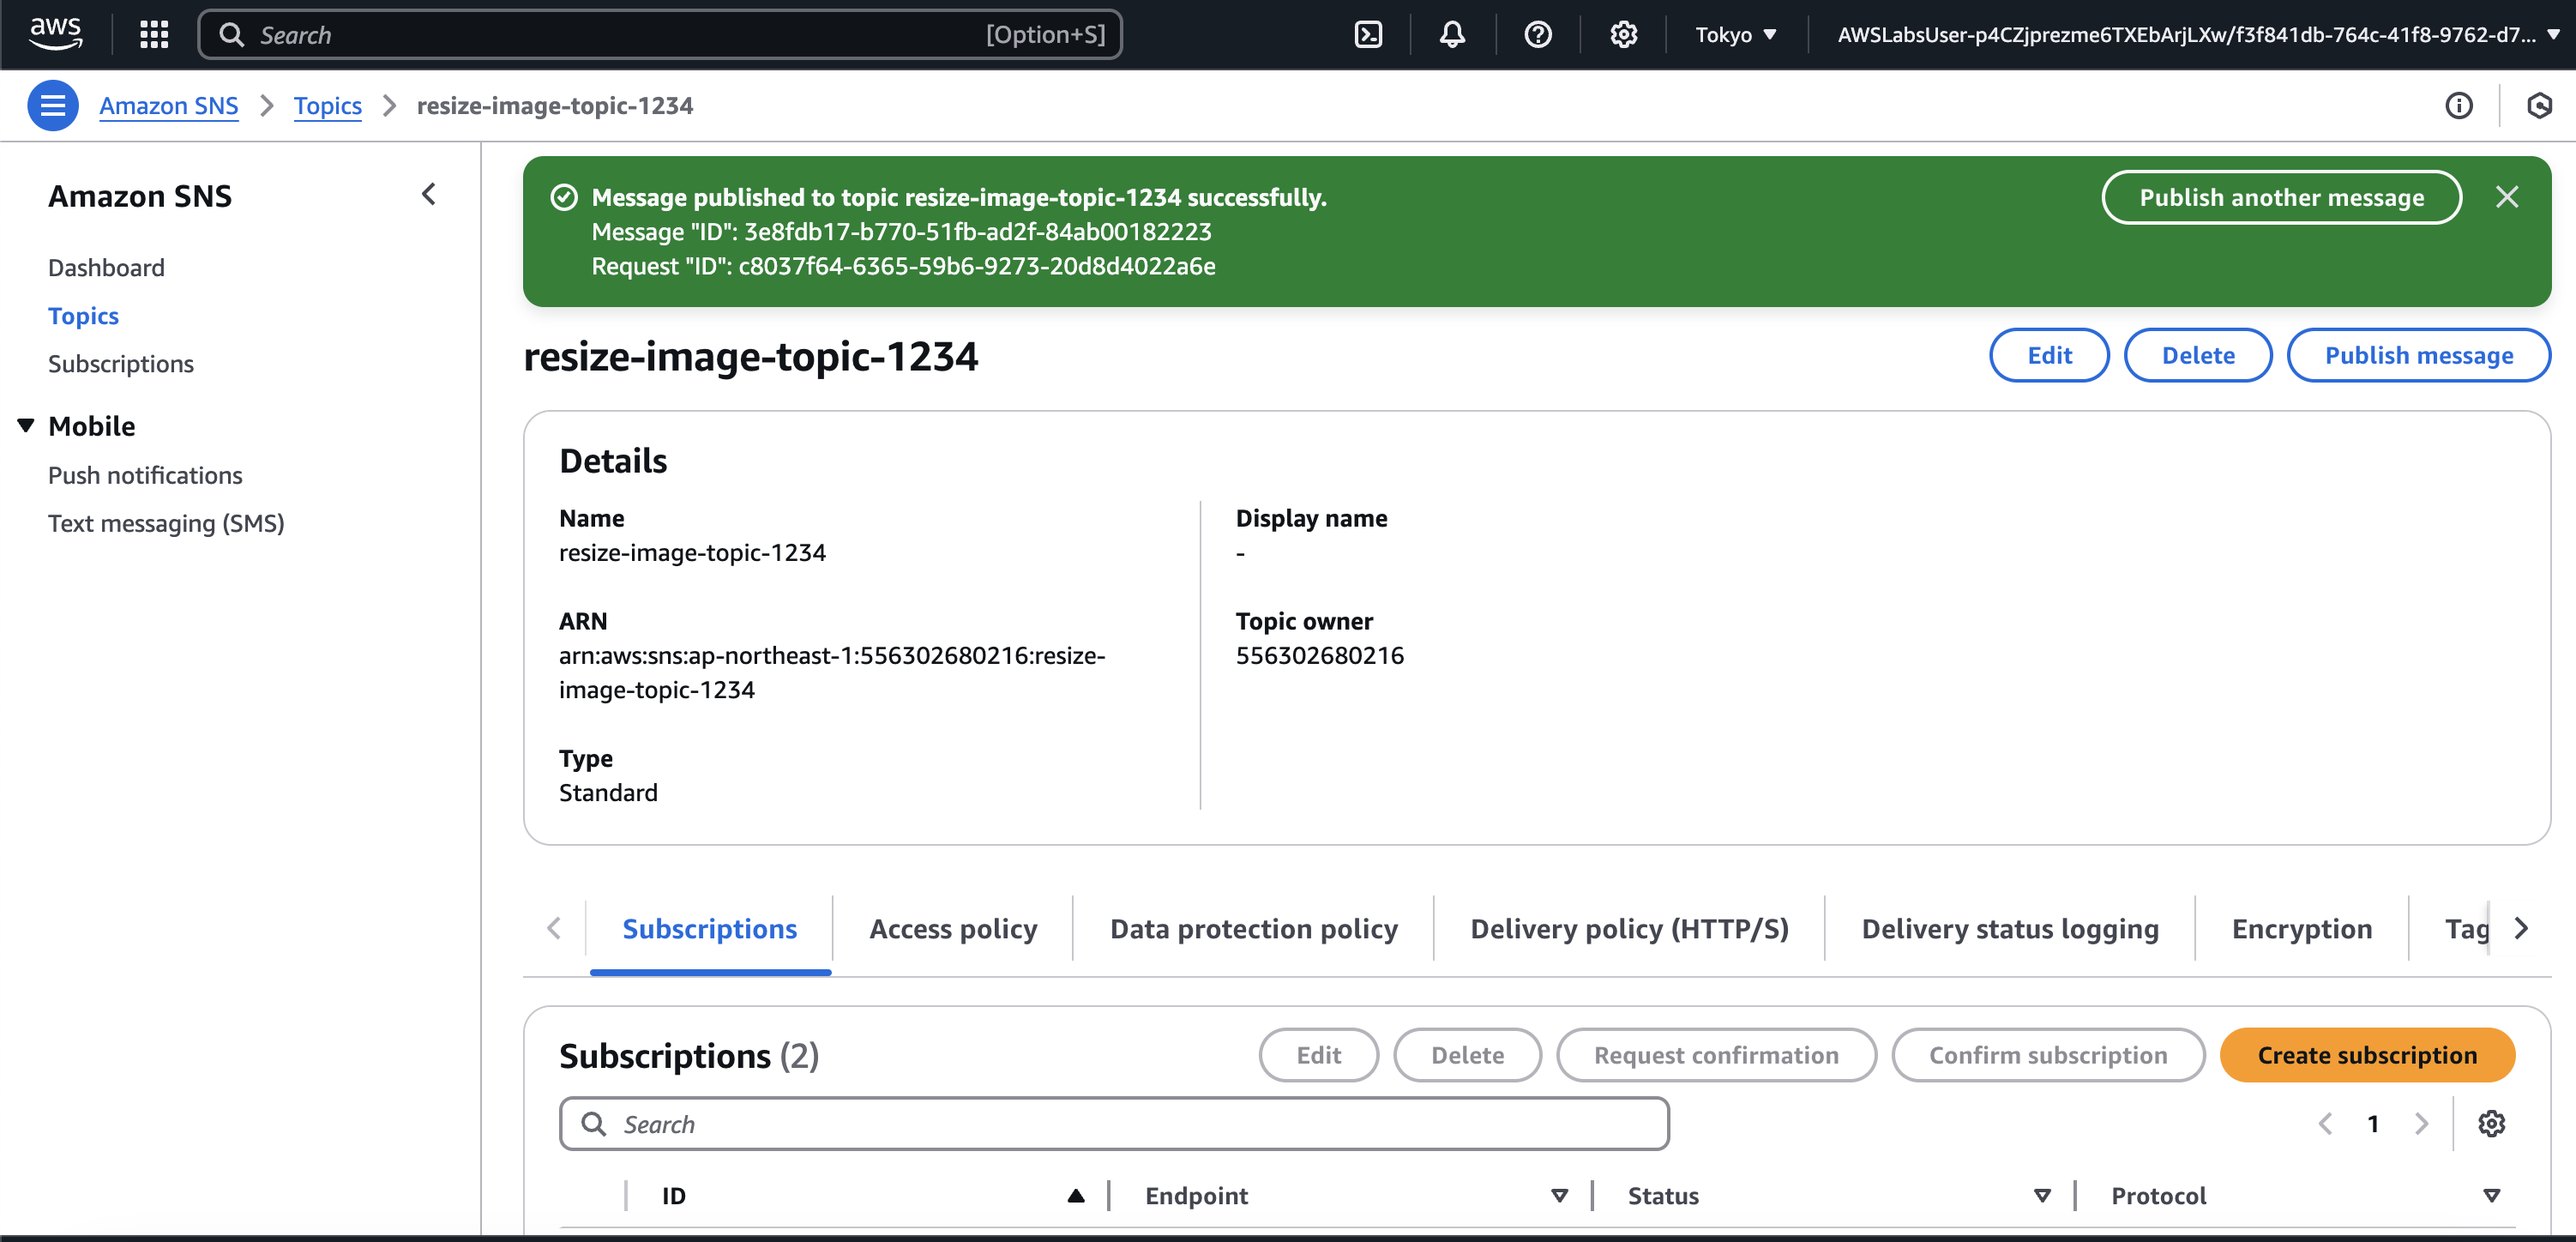The width and height of the screenshot is (2576, 1242).
Task: Toggle the blue hamburger navigation menu
Action: coord(52,106)
